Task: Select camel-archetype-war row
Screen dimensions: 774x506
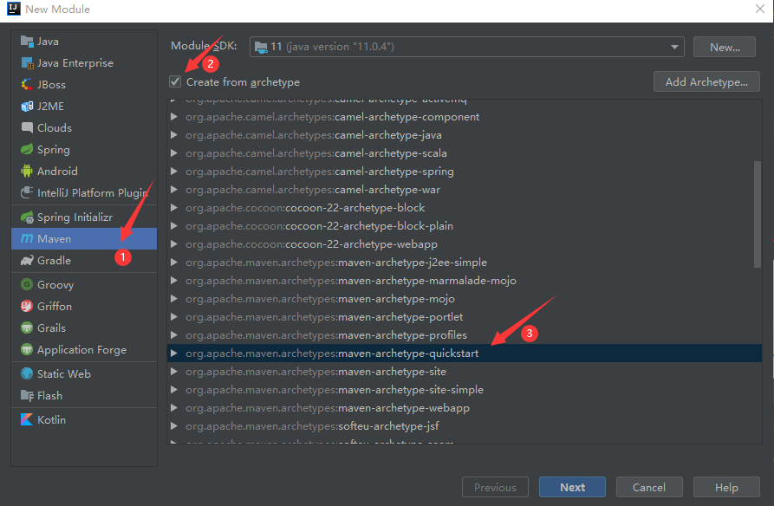Action: [465, 190]
